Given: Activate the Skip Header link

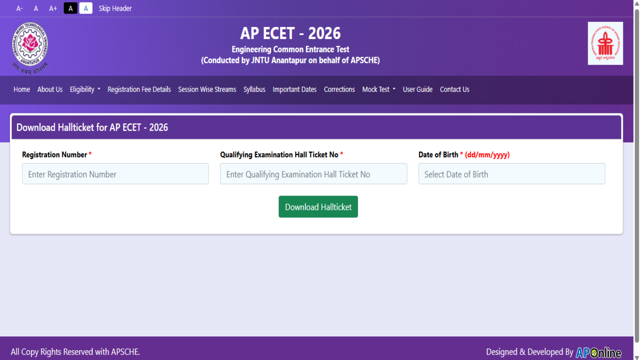Looking at the screenshot, I should pyautogui.click(x=115, y=8).
